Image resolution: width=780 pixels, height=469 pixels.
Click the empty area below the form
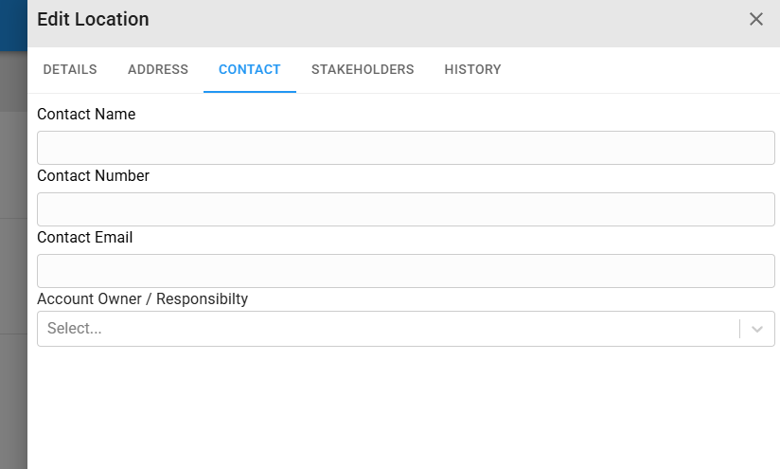pos(404,407)
